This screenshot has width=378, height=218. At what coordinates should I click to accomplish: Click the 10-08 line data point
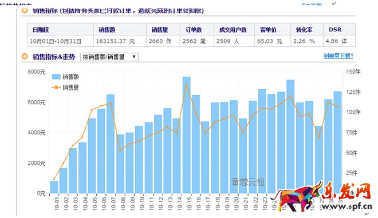coord(120,150)
